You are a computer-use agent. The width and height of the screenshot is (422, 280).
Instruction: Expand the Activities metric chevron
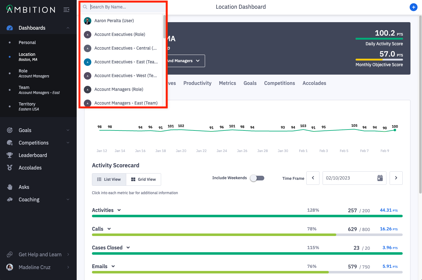(x=119, y=210)
